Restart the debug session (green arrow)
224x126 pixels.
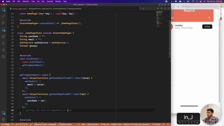[161, 8]
